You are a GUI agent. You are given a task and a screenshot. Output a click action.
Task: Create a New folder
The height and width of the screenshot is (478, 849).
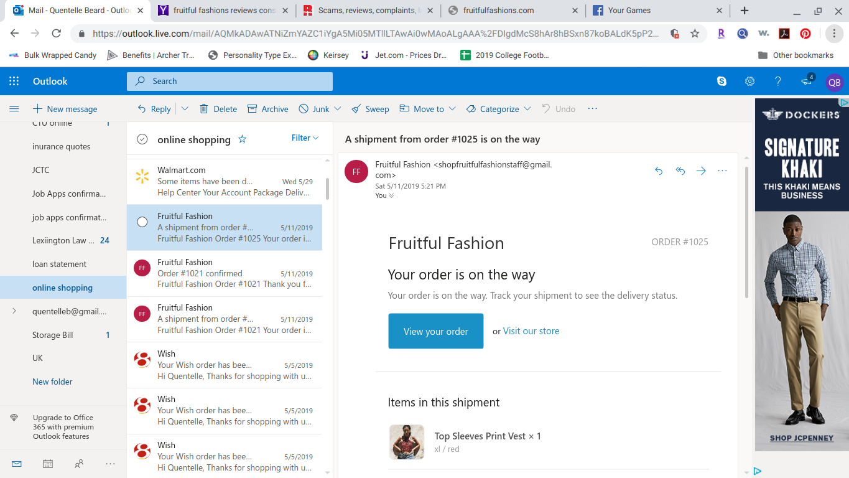[x=52, y=382]
